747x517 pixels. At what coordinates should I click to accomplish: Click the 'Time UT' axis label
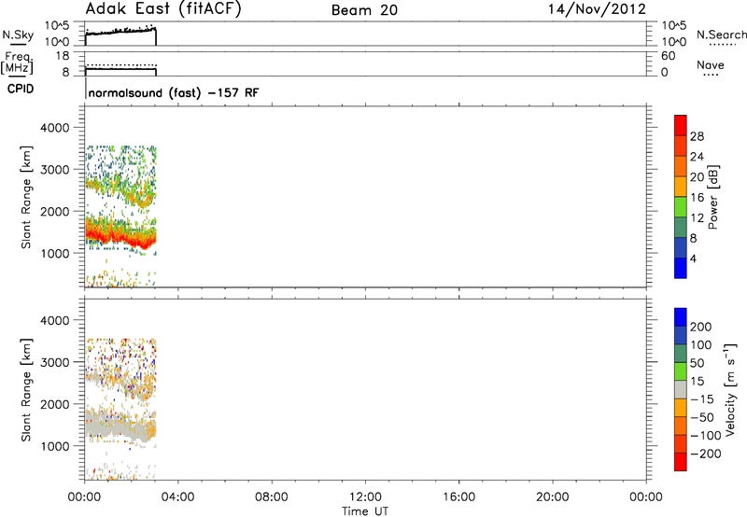click(x=365, y=511)
